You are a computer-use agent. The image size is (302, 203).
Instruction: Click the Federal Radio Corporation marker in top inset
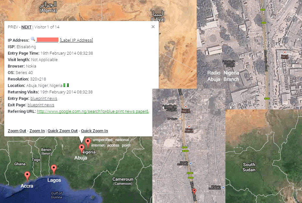(x=237, y=64)
